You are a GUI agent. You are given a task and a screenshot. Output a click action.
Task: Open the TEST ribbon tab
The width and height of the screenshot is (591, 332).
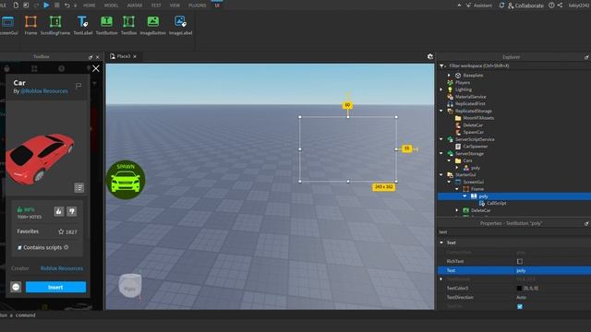point(156,6)
